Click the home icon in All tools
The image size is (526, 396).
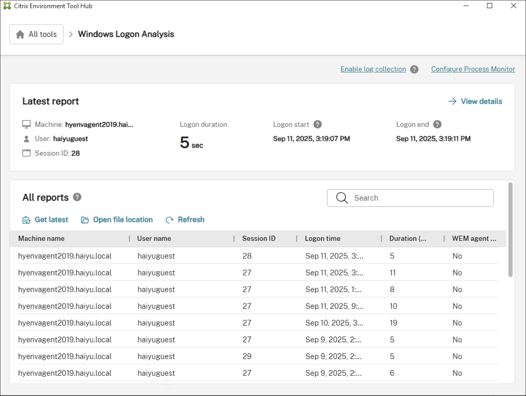coord(20,34)
